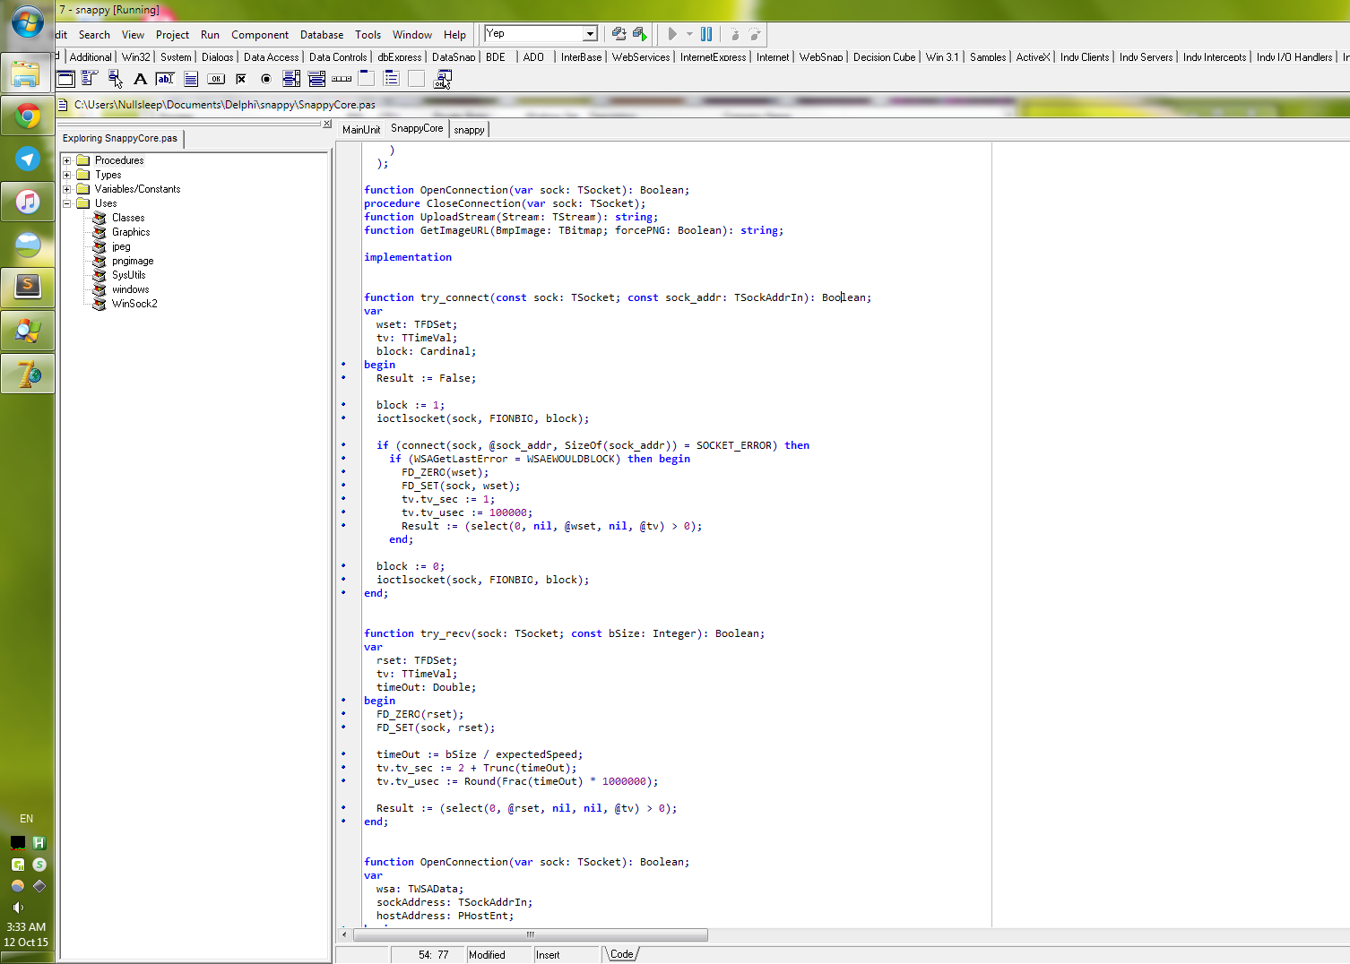Select the pngimage unit in Uses

(133, 261)
